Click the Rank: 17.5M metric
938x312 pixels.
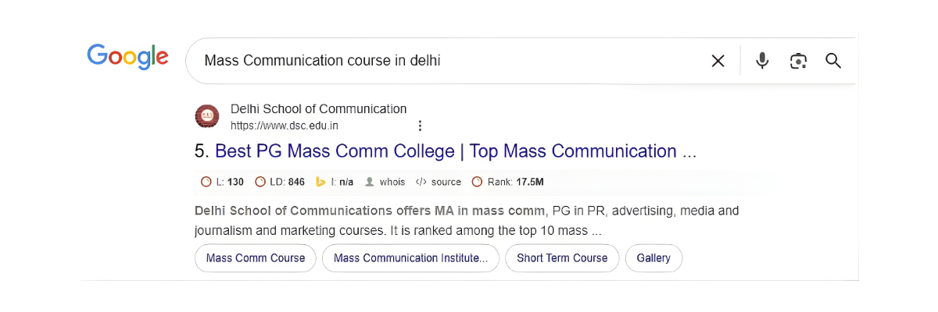click(508, 182)
